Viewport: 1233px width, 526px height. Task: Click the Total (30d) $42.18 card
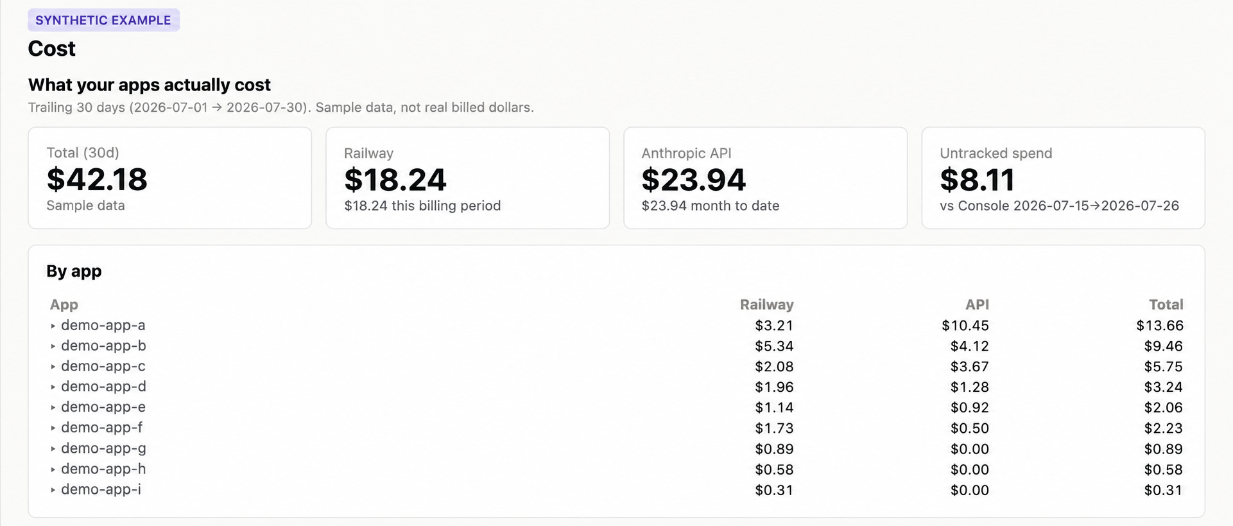click(170, 178)
